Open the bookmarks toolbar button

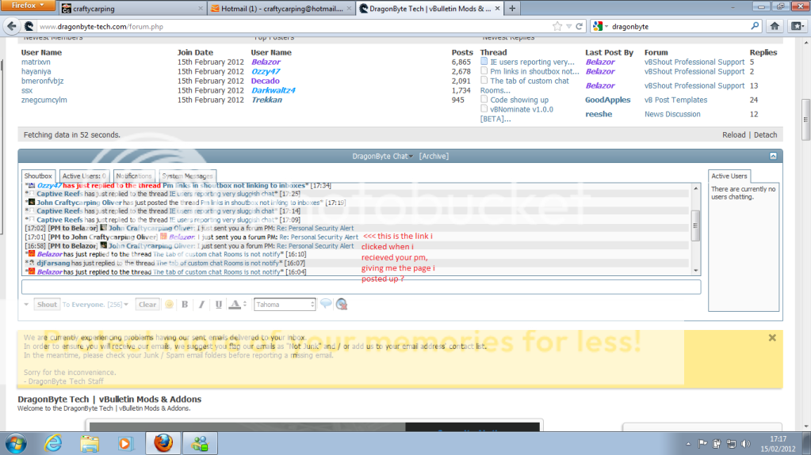[797, 26]
